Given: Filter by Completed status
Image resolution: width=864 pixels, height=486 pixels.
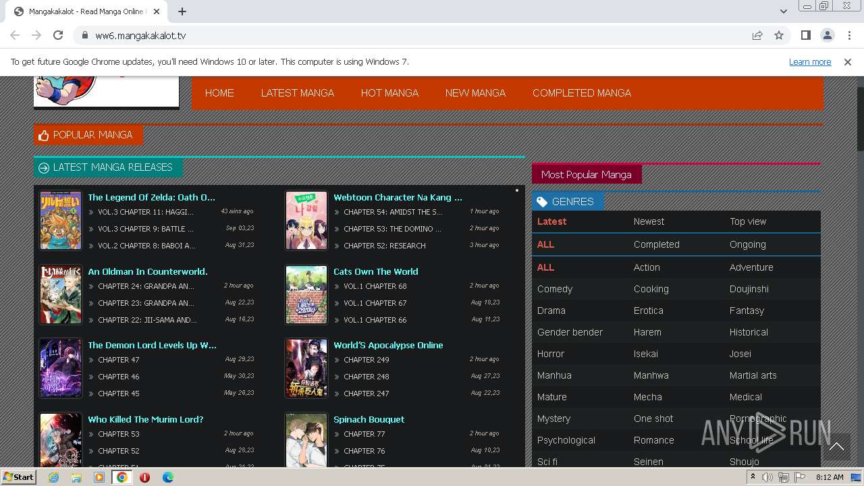Looking at the screenshot, I should [656, 244].
